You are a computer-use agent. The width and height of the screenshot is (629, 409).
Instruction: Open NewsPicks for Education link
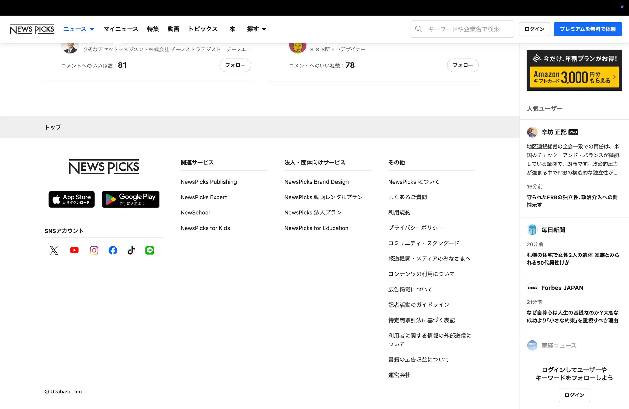tap(316, 228)
